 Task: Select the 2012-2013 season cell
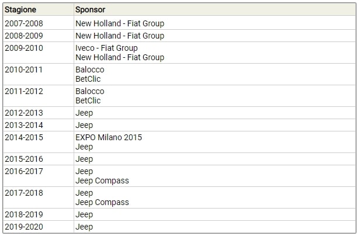click(x=39, y=113)
